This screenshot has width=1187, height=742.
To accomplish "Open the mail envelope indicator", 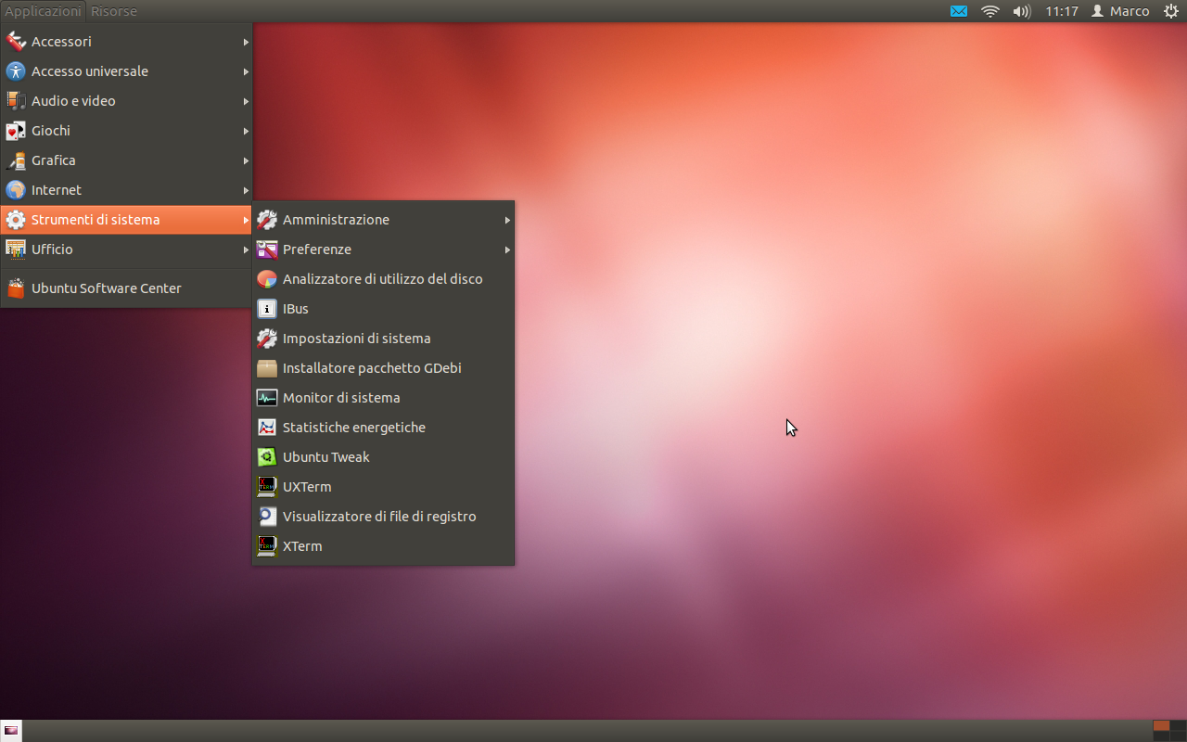I will 959,11.
